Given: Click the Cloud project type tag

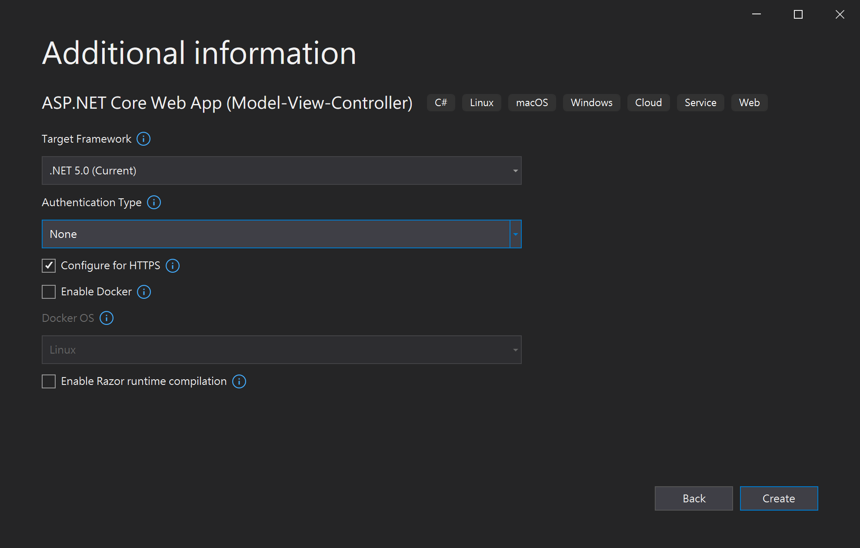Looking at the screenshot, I should (x=648, y=103).
